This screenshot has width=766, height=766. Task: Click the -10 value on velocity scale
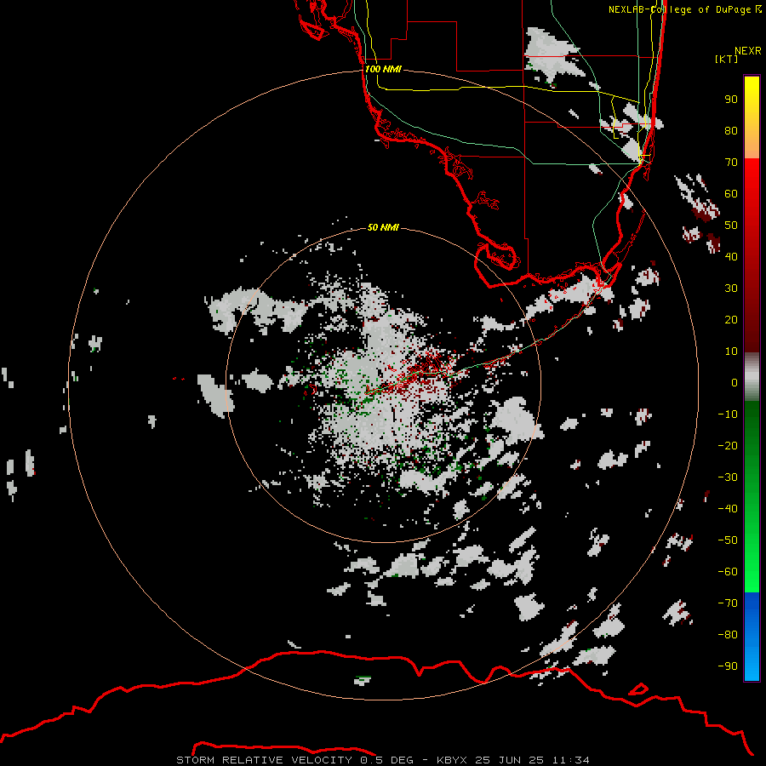pos(728,414)
